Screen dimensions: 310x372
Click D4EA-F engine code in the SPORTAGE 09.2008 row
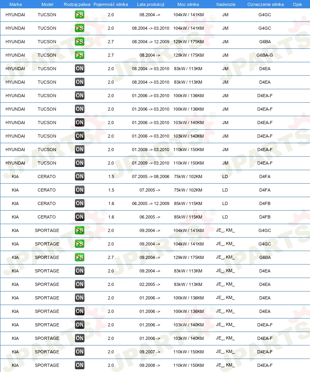click(265, 365)
